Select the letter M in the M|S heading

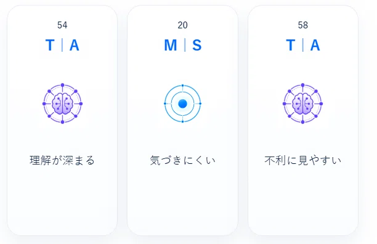click(x=171, y=45)
